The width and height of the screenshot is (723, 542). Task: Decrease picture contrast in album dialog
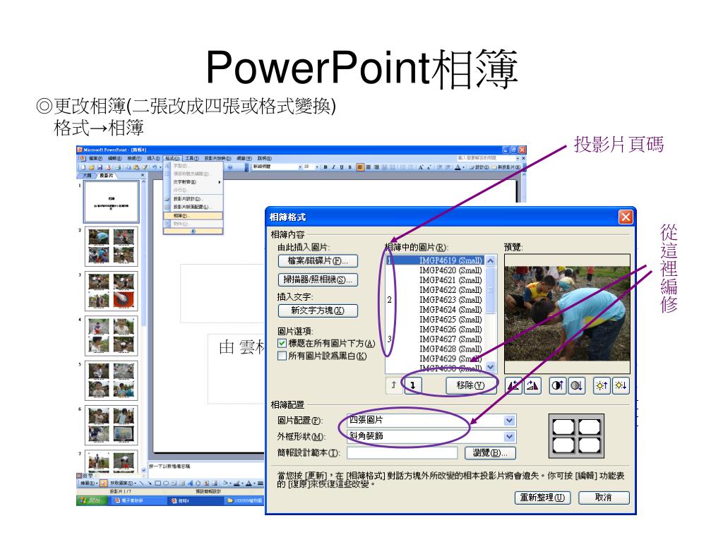pyautogui.click(x=576, y=385)
